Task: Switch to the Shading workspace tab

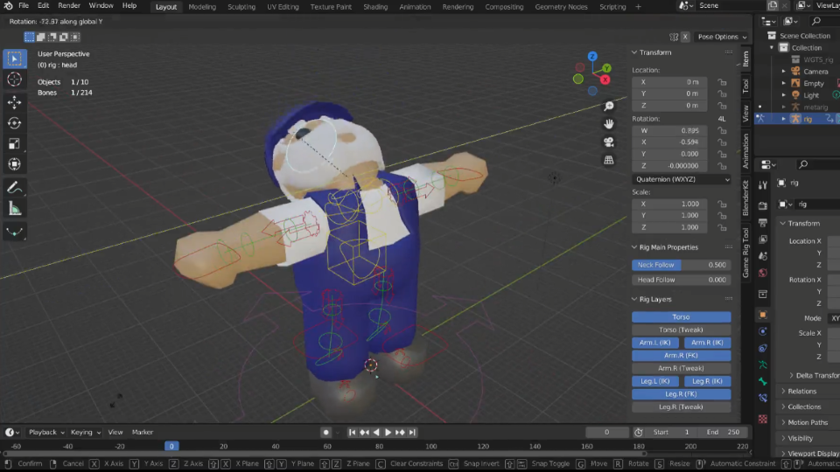Action: (375, 6)
